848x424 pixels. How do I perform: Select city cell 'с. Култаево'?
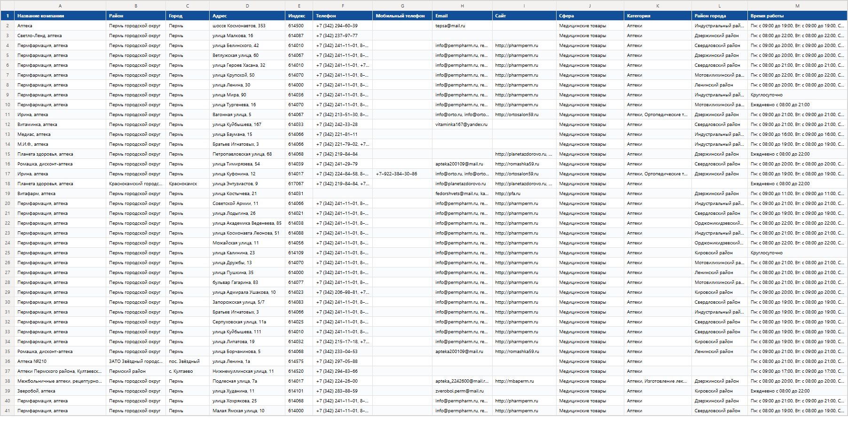pyautogui.click(x=188, y=371)
